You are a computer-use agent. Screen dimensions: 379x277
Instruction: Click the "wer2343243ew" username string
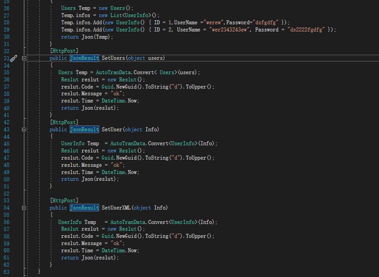coord(228,30)
